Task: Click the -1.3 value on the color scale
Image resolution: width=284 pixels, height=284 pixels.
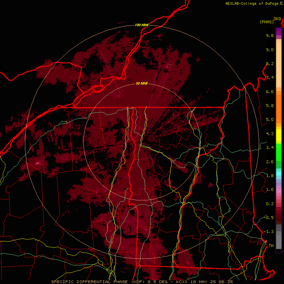Action: pyautogui.click(x=269, y=232)
